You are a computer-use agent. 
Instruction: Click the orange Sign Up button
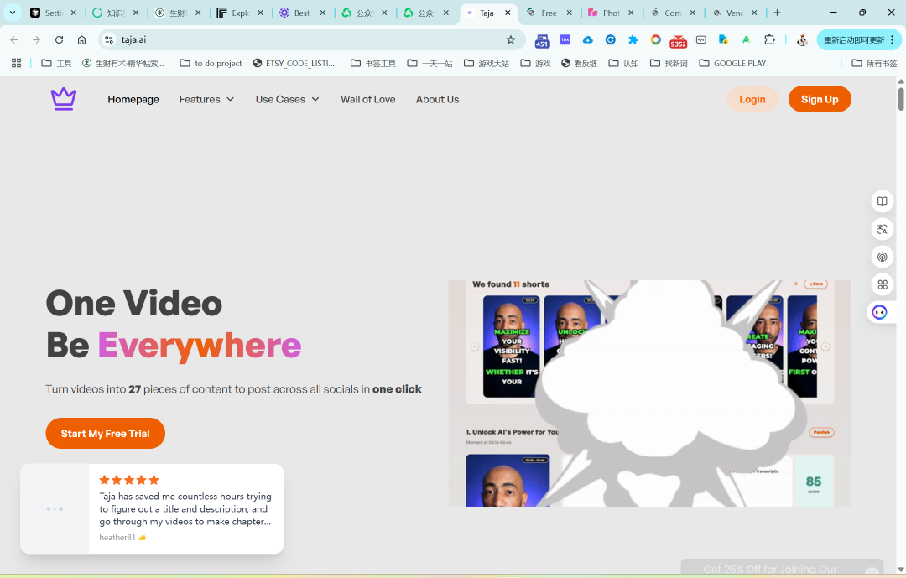[820, 100]
